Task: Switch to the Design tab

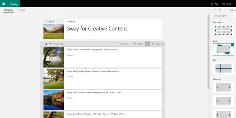Action: click(x=21, y=10)
